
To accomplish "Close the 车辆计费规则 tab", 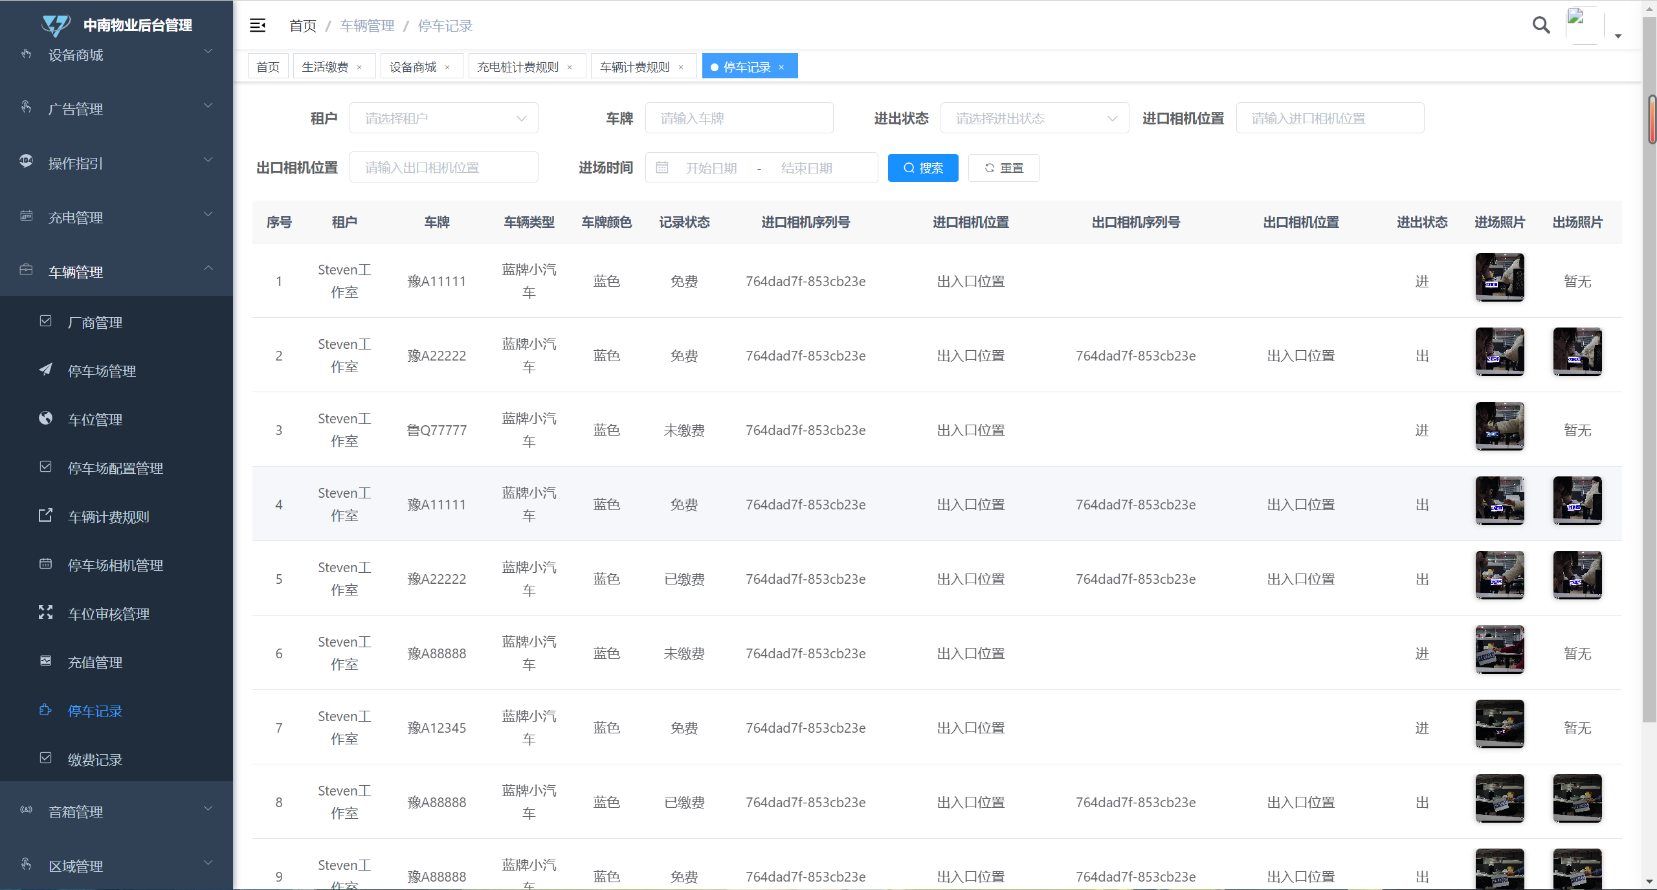I will pos(681,67).
